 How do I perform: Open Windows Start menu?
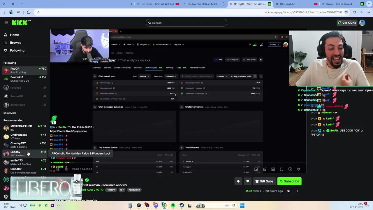click(x=242, y=205)
